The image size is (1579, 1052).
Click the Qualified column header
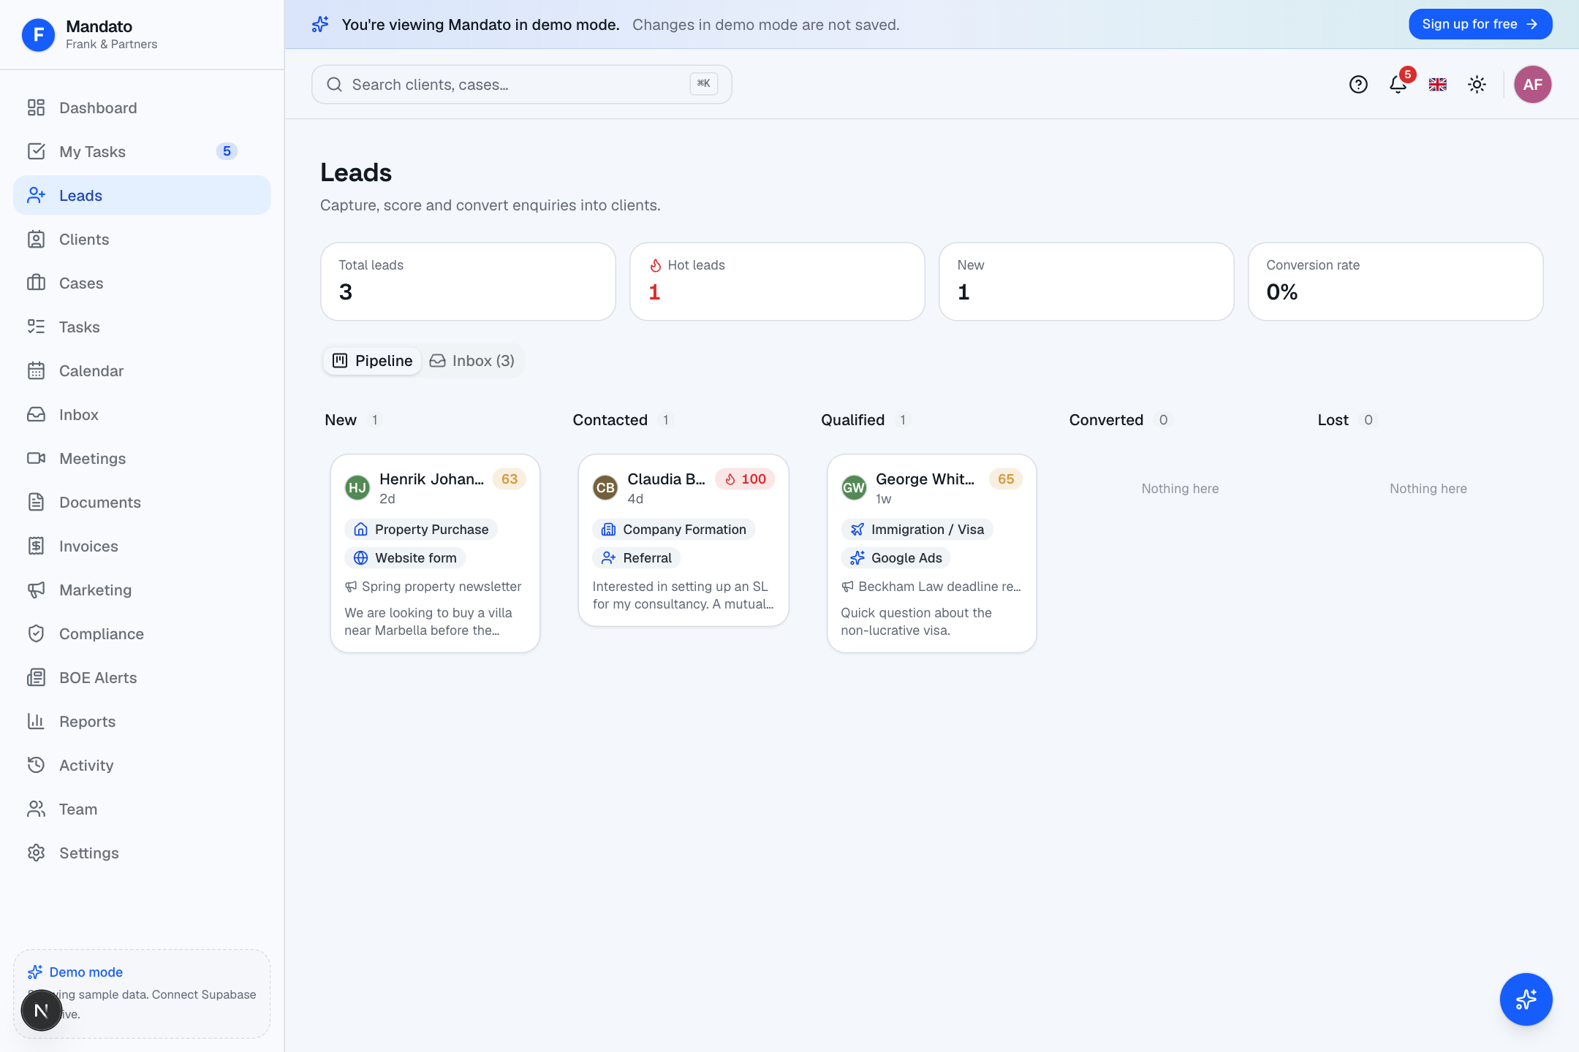point(852,420)
